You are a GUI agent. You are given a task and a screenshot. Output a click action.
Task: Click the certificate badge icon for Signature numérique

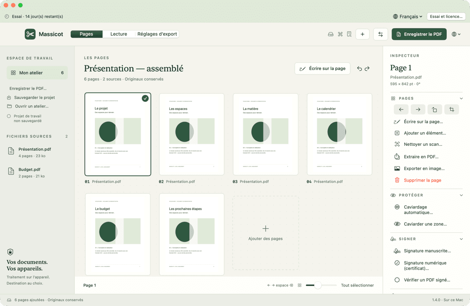click(397, 263)
